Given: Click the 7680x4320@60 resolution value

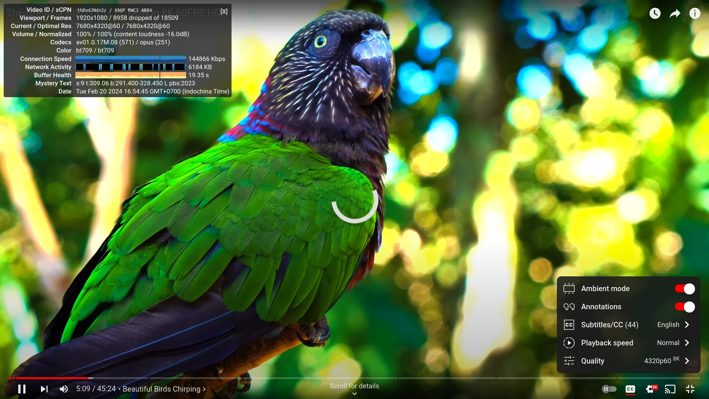Looking at the screenshot, I should click(123, 26).
